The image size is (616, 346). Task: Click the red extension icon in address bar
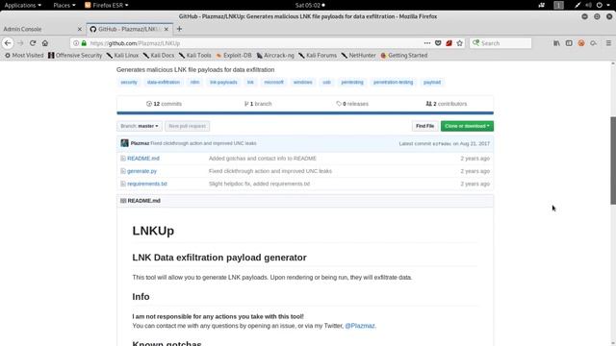tap(449, 43)
